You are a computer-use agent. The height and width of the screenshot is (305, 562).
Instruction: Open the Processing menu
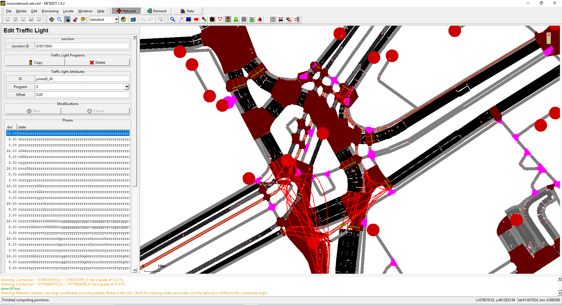(x=50, y=11)
